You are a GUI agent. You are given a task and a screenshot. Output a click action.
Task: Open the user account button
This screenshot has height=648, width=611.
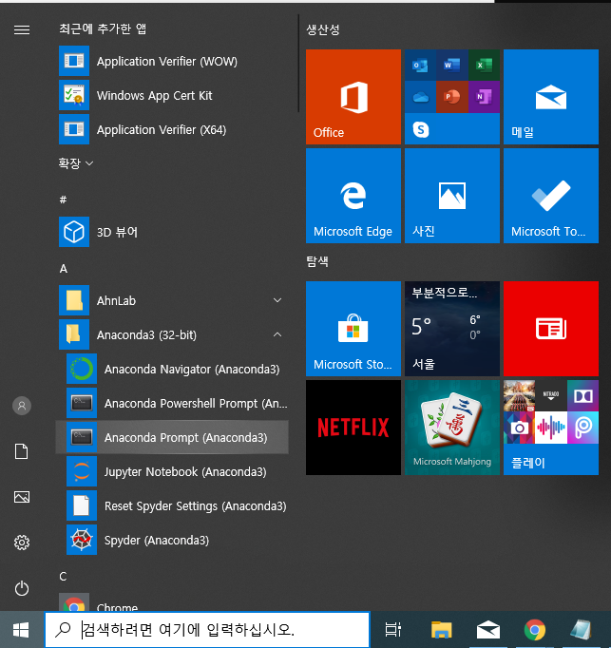point(22,406)
